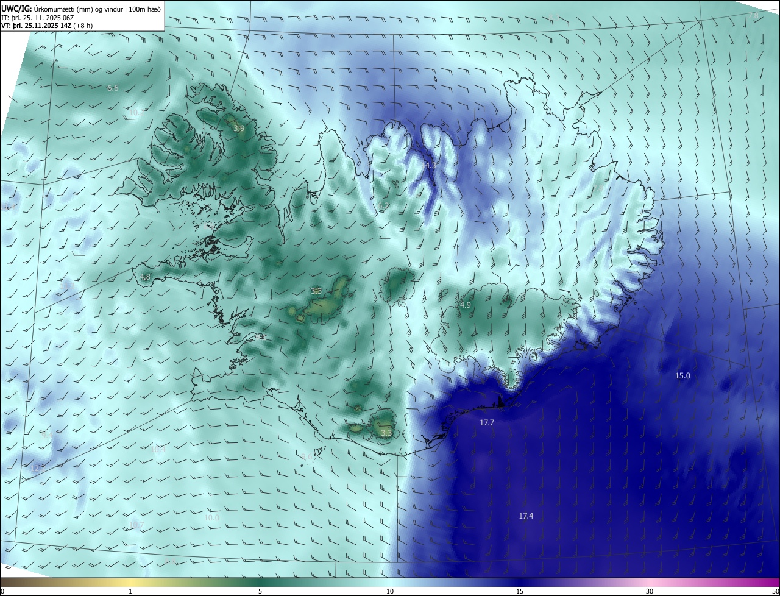Viewport: 780px width, 596px height.
Task: Click the colorbar tick label 0
Action: [2, 591]
